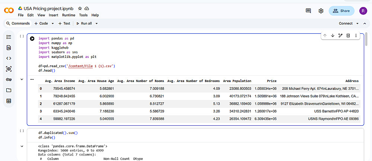Screen dimensions: 372x161
Task: Delete the selected cell
Action: (x=348, y=36)
